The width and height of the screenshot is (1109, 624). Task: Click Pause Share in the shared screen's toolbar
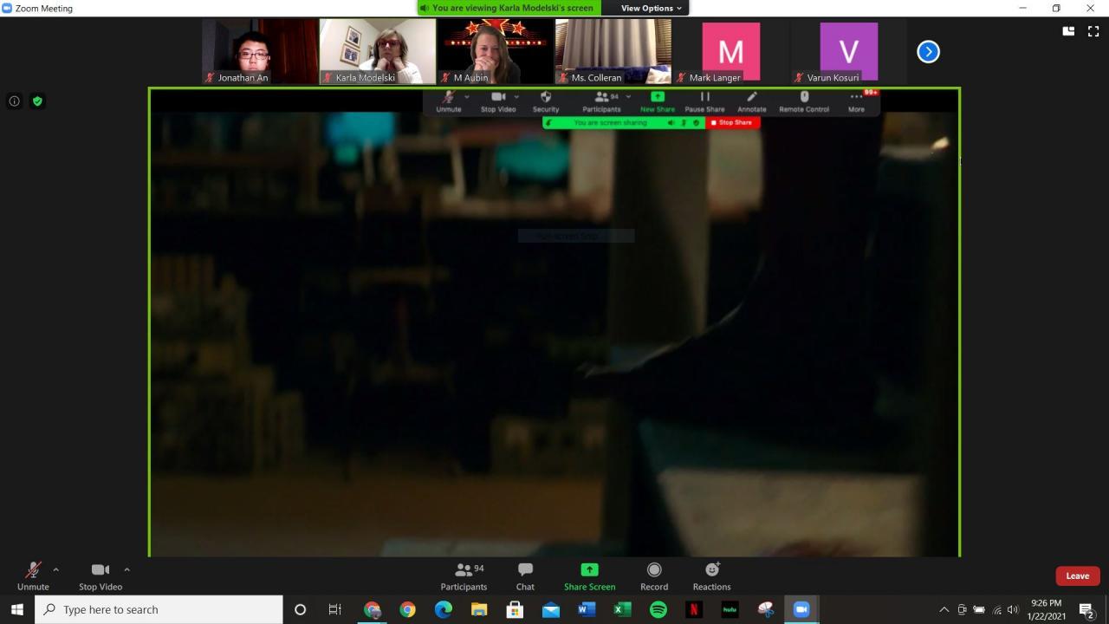point(704,101)
